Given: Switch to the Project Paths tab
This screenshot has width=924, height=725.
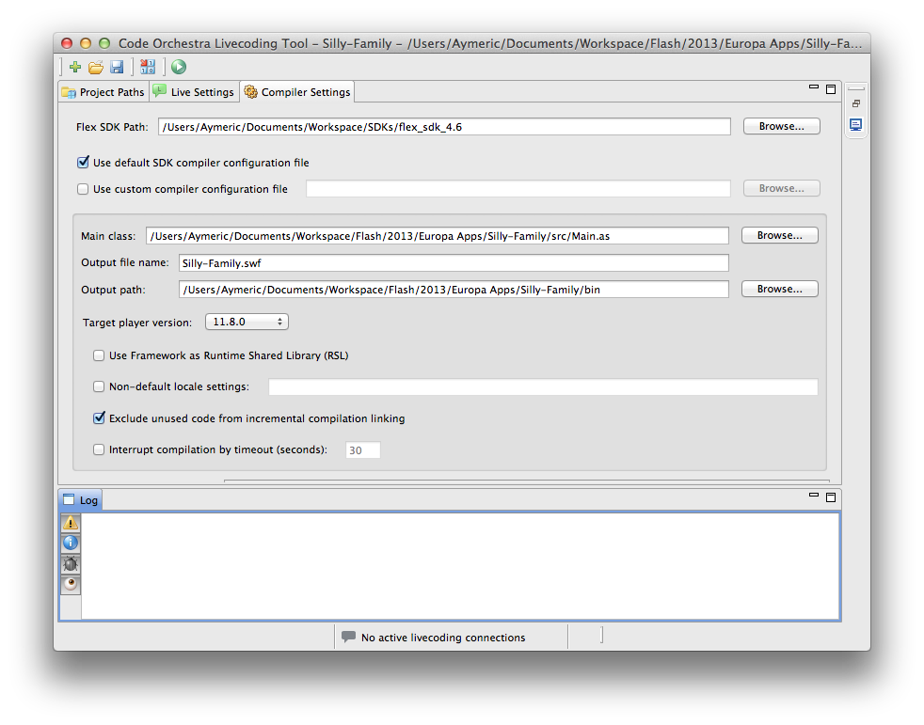Looking at the screenshot, I should pos(104,92).
